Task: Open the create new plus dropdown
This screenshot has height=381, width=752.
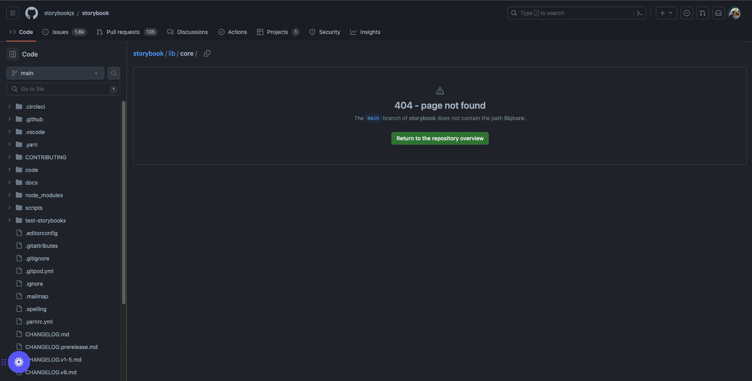Action: [666, 13]
